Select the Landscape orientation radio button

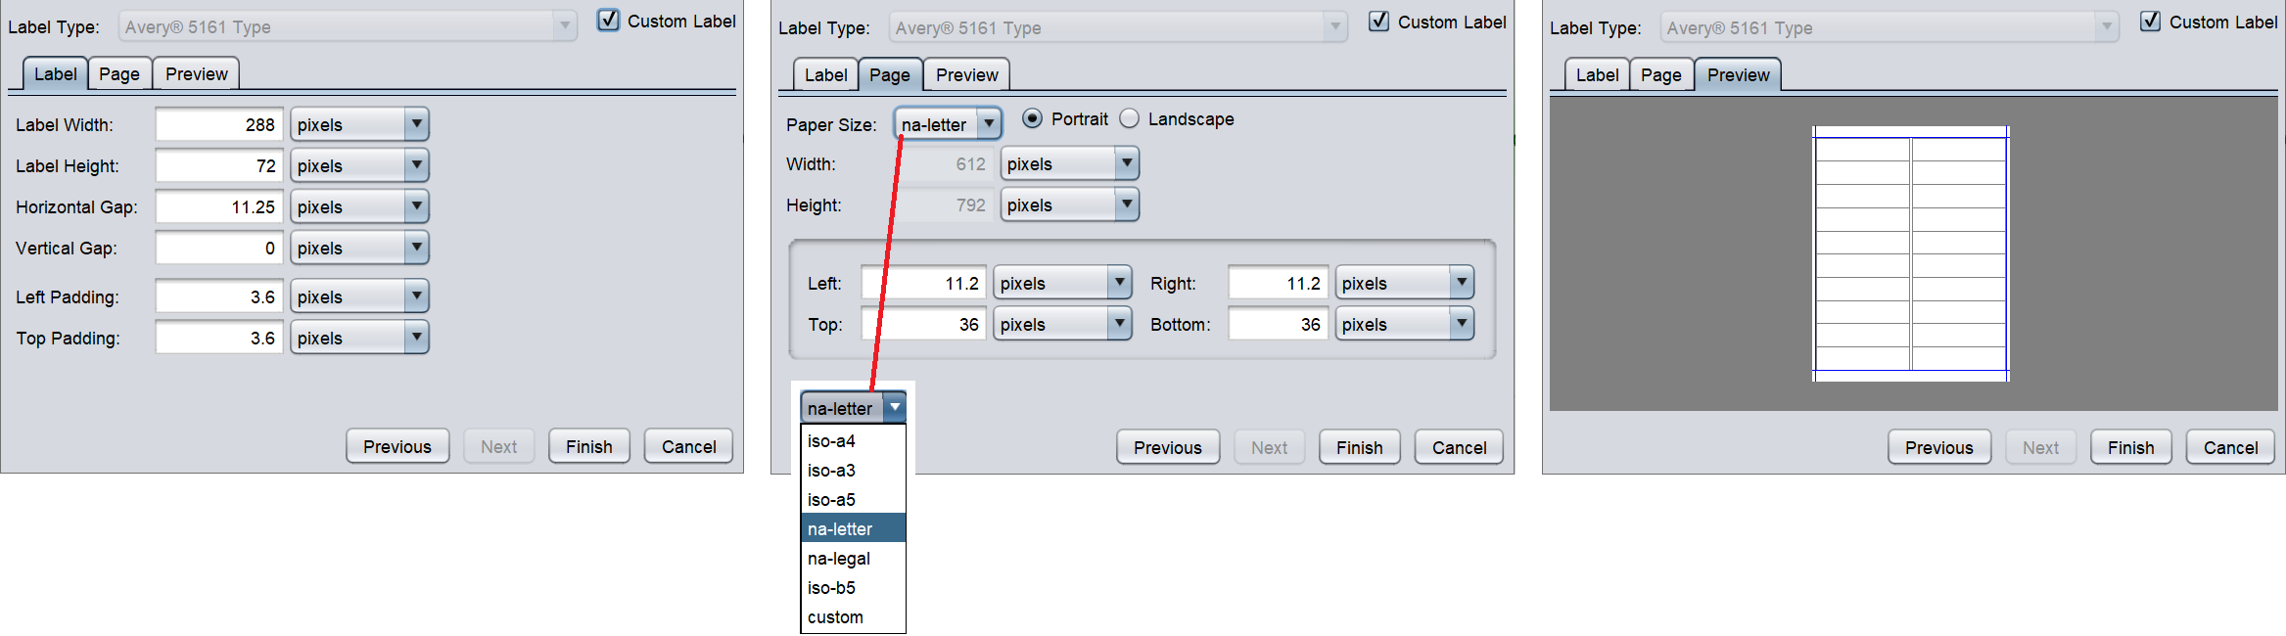(1129, 118)
